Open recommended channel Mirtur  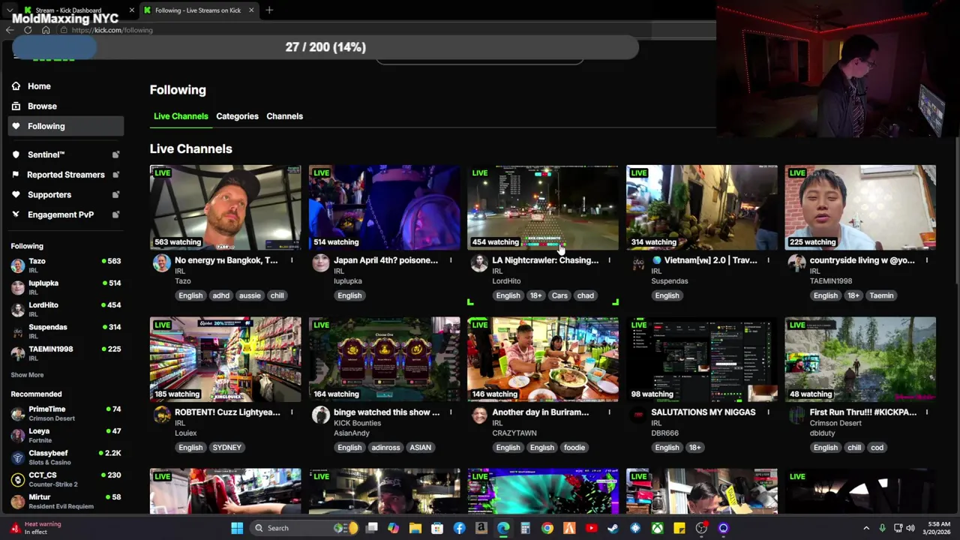tap(66, 501)
